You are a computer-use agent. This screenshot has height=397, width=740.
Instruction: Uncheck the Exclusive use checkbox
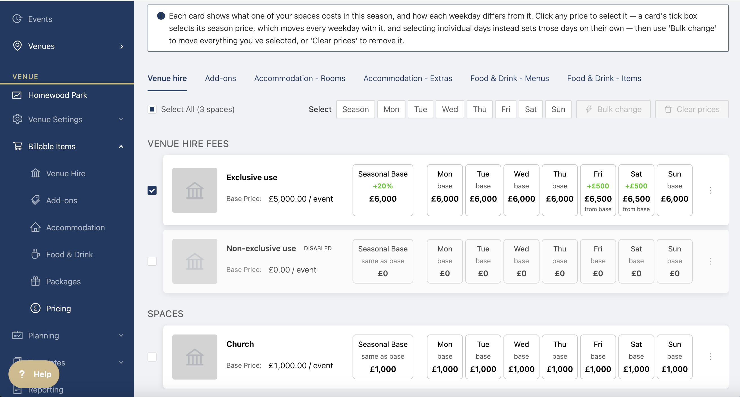click(x=152, y=190)
